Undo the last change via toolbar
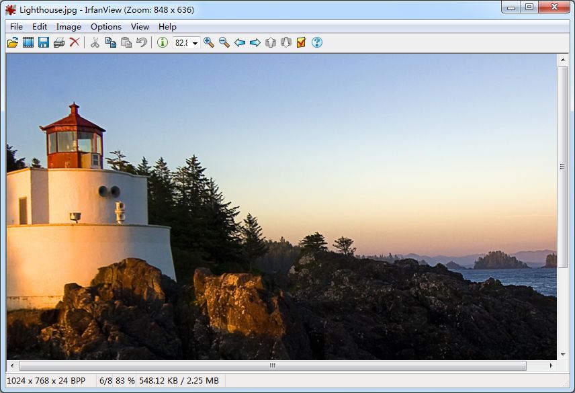 (x=141, y=42)
